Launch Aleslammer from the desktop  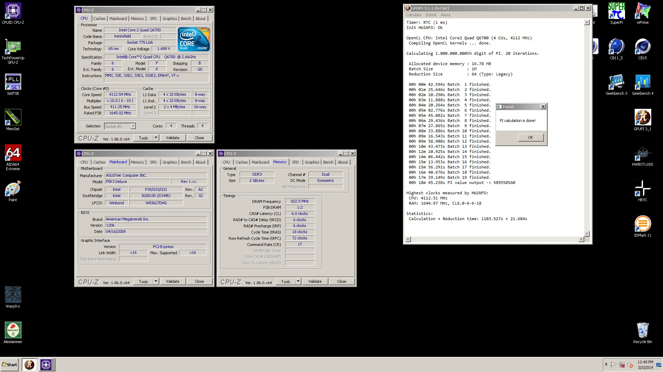[x=13, y=333]
